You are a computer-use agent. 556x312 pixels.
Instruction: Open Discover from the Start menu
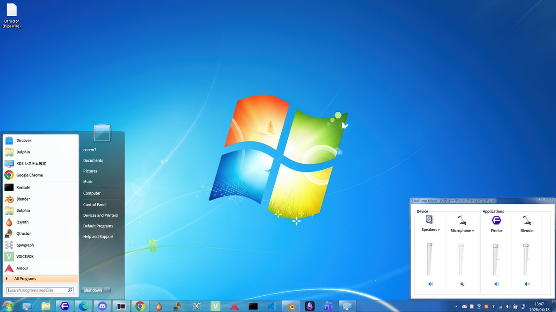click(x=41, y=141)
